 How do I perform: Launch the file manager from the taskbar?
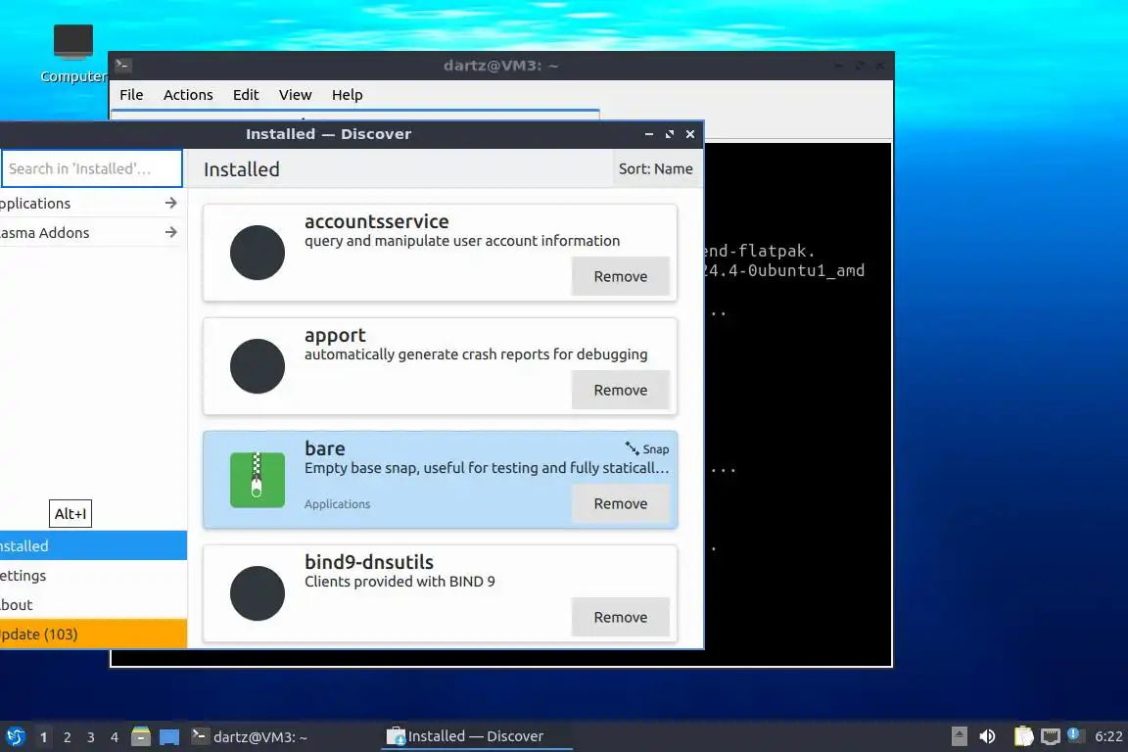pyautogui.click(x=141, y=736)
